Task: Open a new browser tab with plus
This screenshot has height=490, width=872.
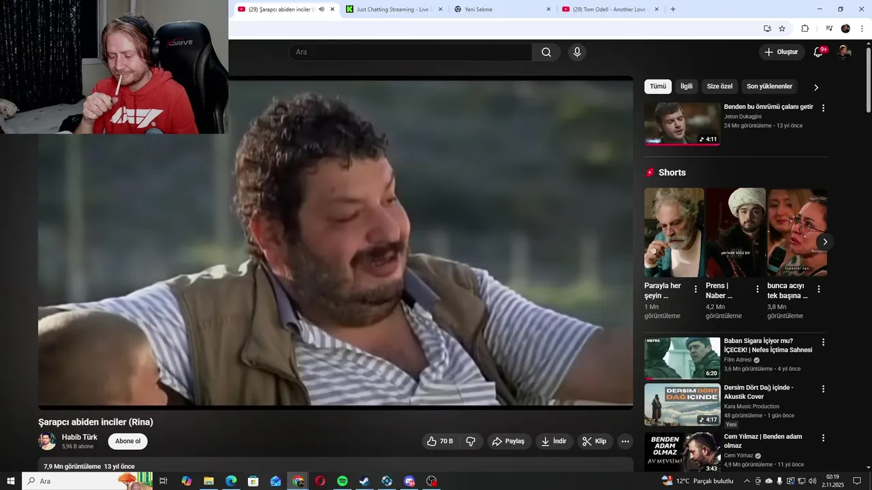Action: coord(673,10)
